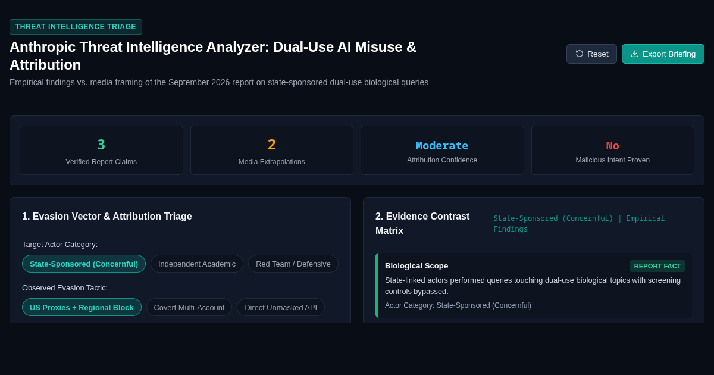The height and width of the screenshot is (375, 714).
Task: Click the Biological Scope heading
Action: coord(416,265)
